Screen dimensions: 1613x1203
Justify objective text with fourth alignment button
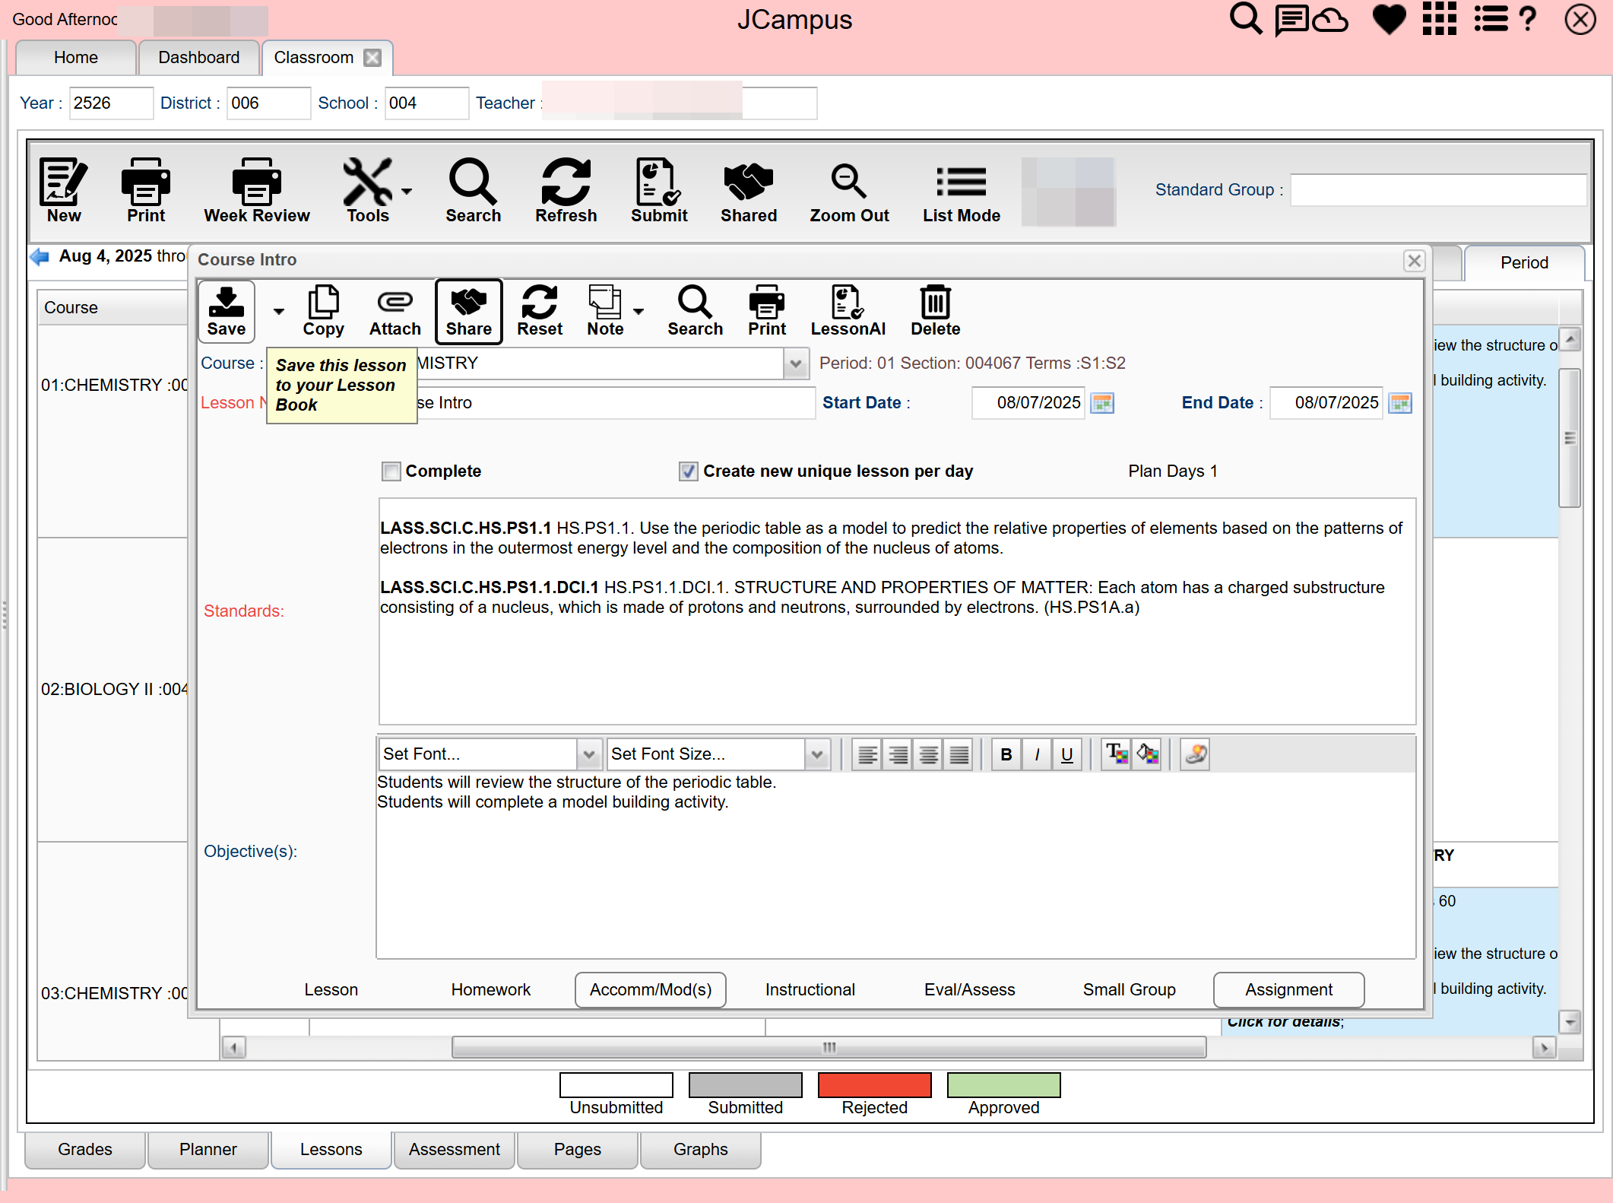click(959, 754)
